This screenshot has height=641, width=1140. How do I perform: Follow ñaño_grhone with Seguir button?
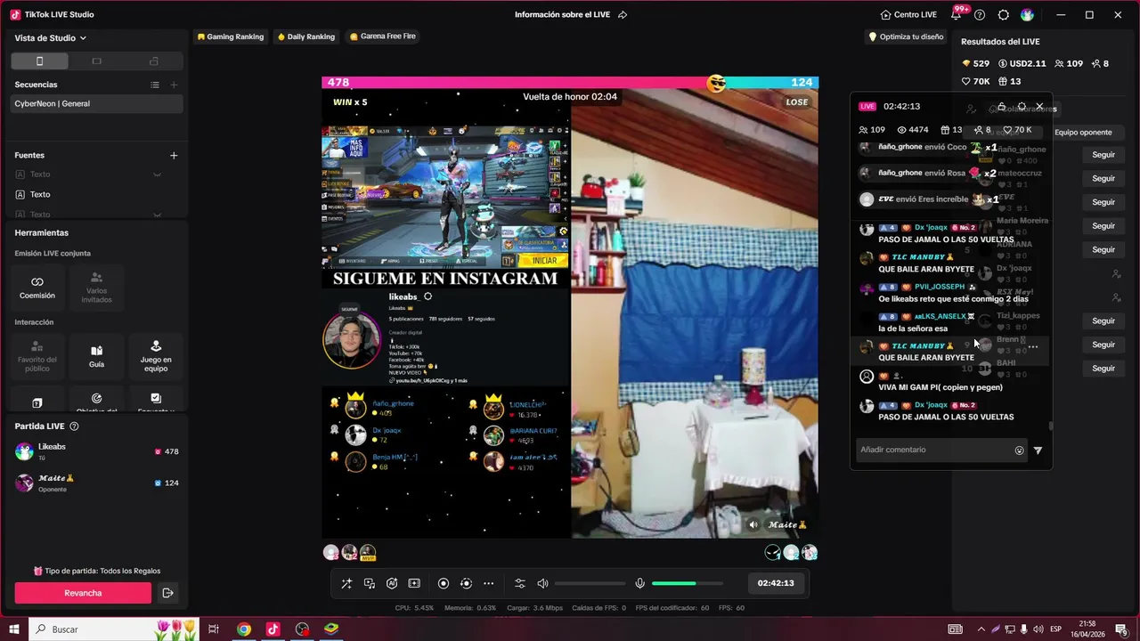[1103, 155]
